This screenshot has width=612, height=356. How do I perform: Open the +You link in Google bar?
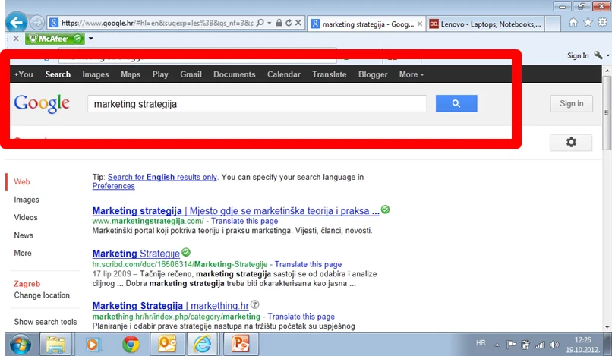pyautogui.click(x=24, y=74)
